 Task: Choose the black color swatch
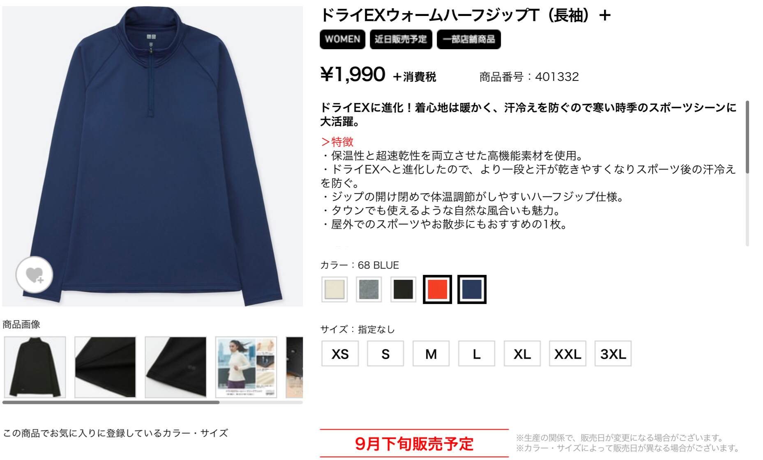(x=403, y=289)
